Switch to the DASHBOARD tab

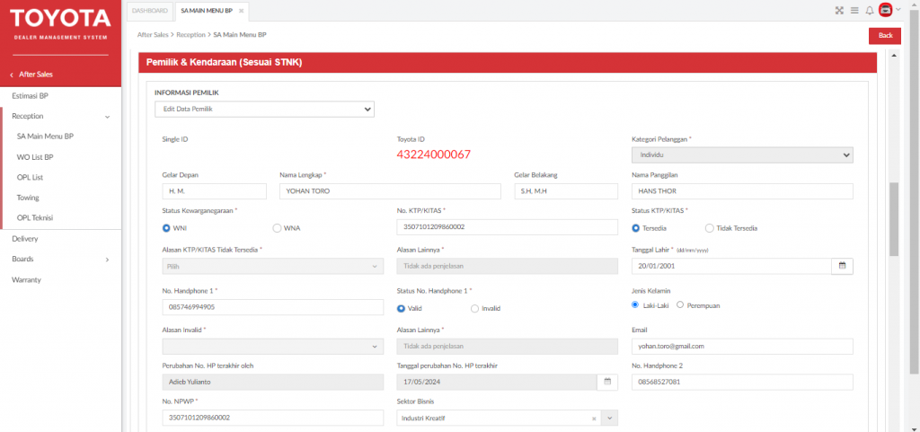tap(150, 11)
